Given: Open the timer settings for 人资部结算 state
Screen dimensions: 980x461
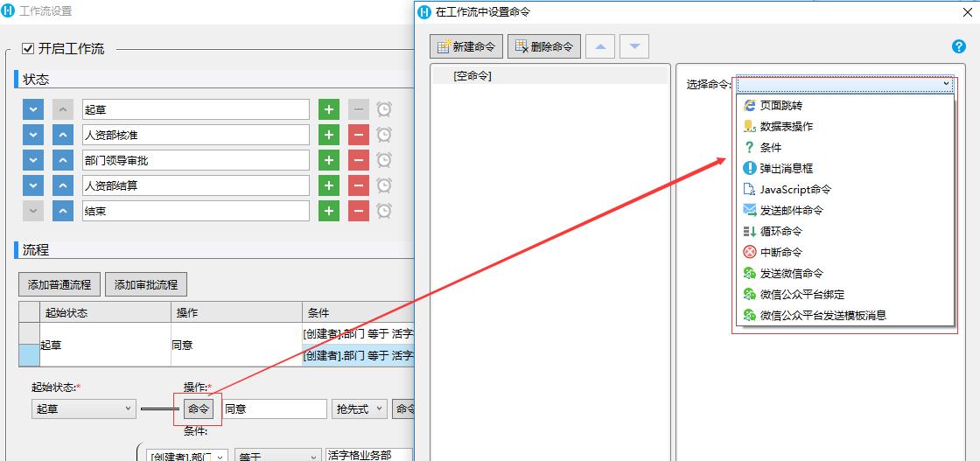Looking at the screenshot, I should pos(384,185).
